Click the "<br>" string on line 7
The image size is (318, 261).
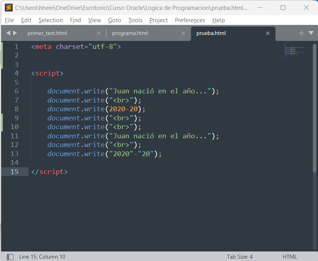tap(121, 100)
